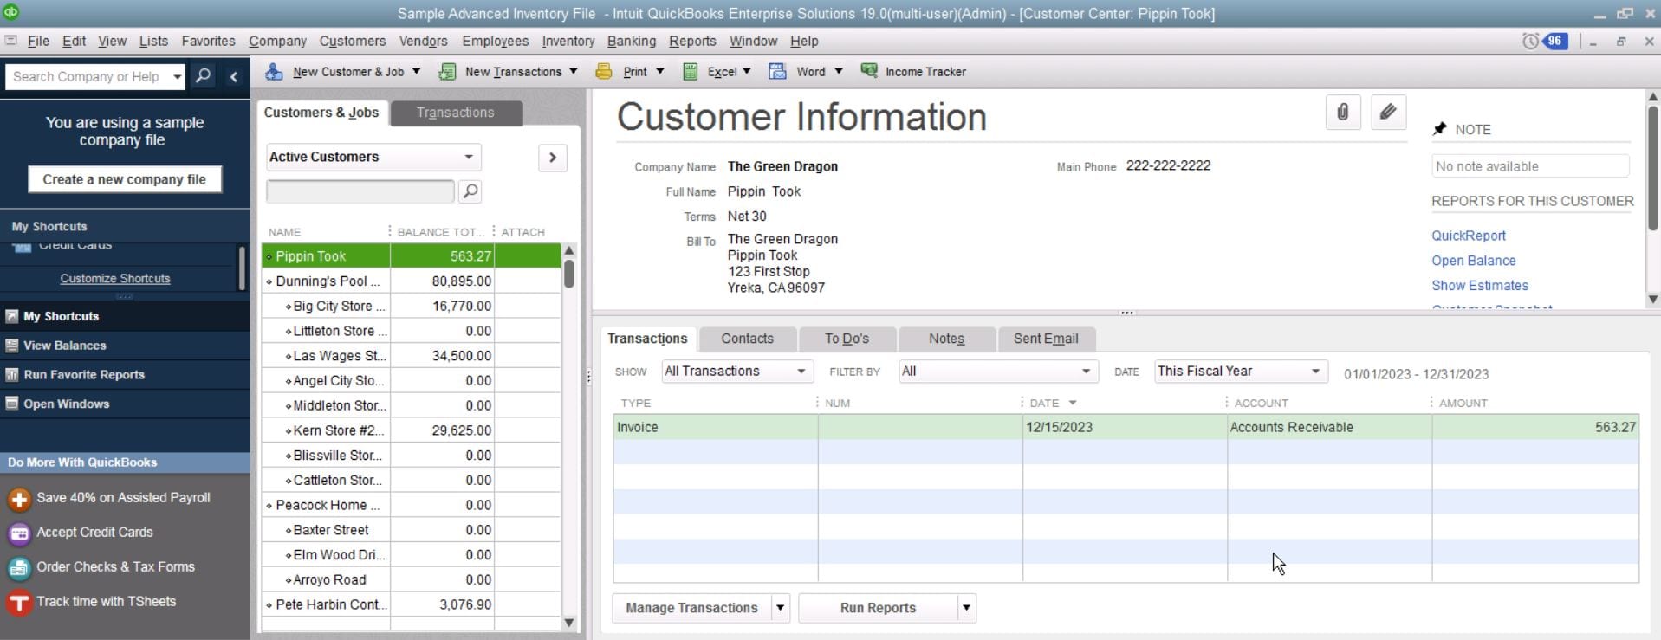This screenshot has width=1661, height=640.
Task: Open the Open Windows sidebar section
Action: click(125, 404)
